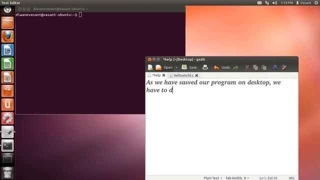Close the helloworld.c tab
The height and width of the screenshot is (180, 320).
tap(196, 75)
